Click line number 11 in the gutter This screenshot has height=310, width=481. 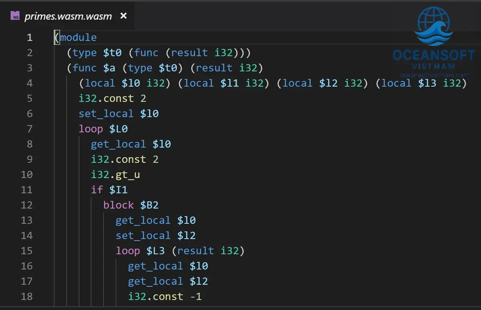[x=27, y=190]
